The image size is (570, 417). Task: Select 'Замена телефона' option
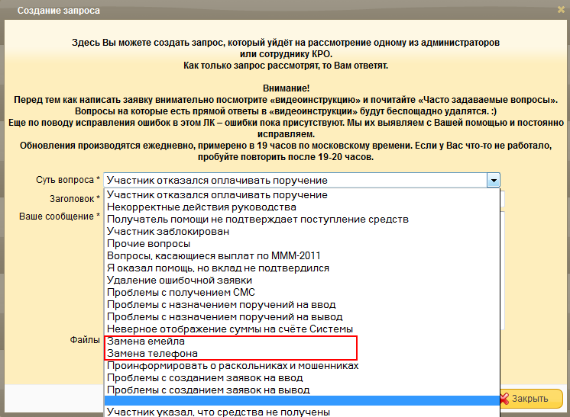click(152, 354)
